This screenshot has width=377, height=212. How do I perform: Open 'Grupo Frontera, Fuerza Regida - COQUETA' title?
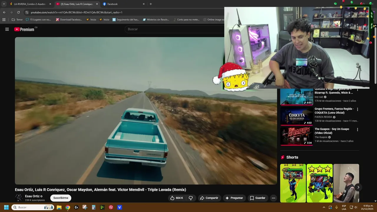point(334,111)
